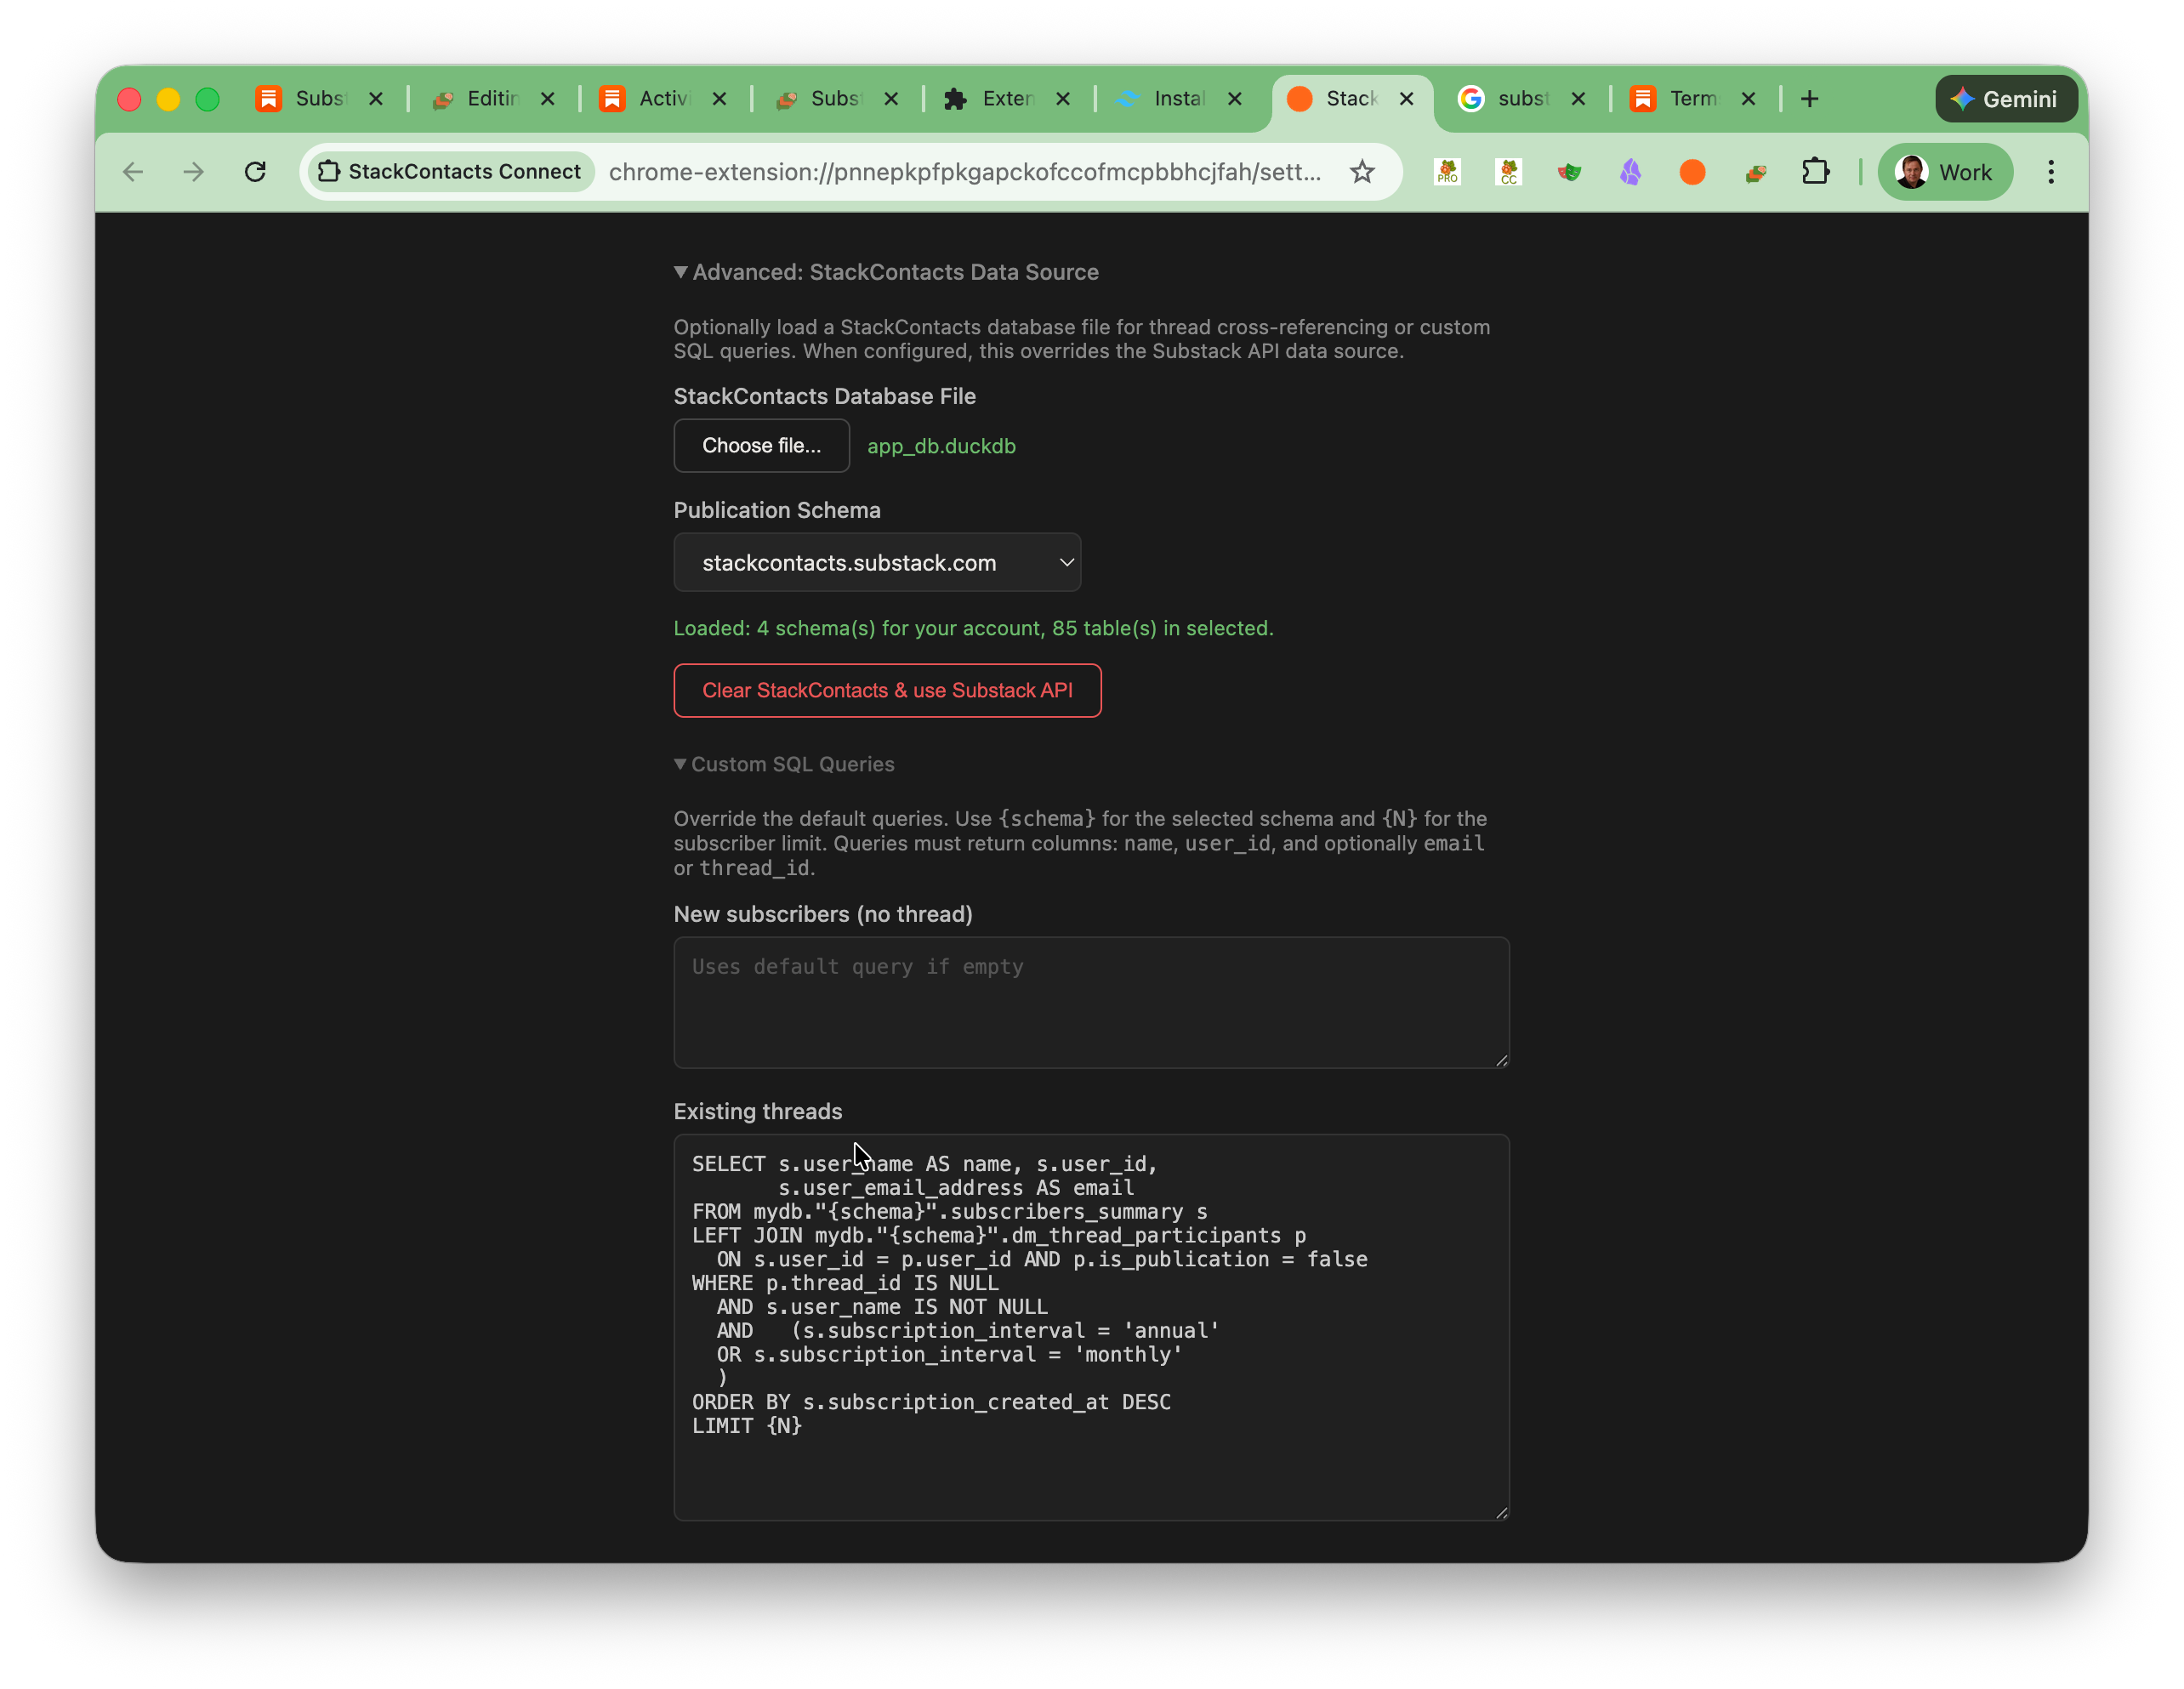Open Chrome three-dot menu

click(2050, 172)
